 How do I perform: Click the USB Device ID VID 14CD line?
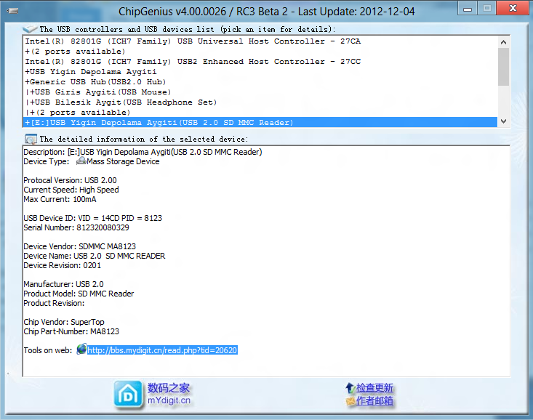[x=93, y=218]
